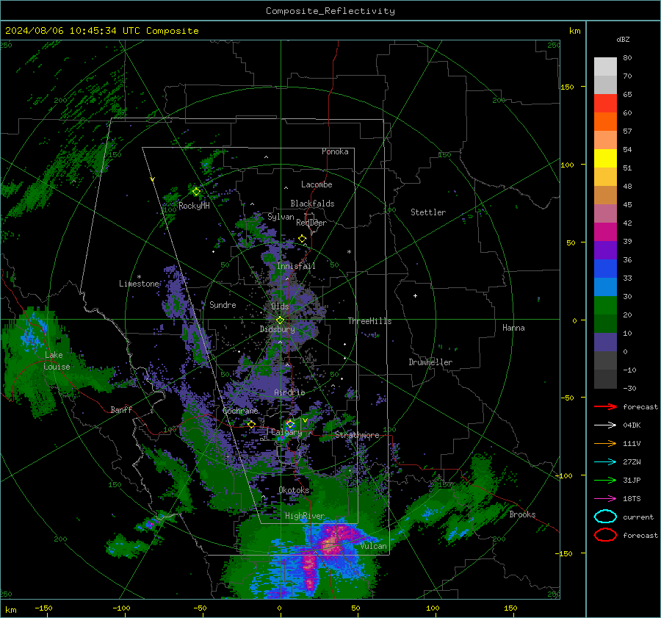Select the purple 39-36 dBZ swatch
Image resolution: width=661 pixels, height=618 pixels.
click(x=605, y=250)
